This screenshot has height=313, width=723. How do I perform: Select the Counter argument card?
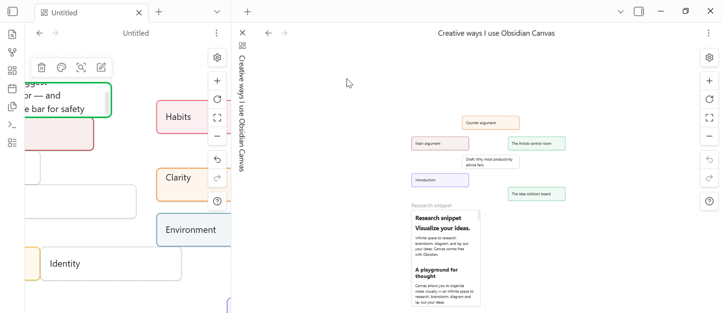491,123
